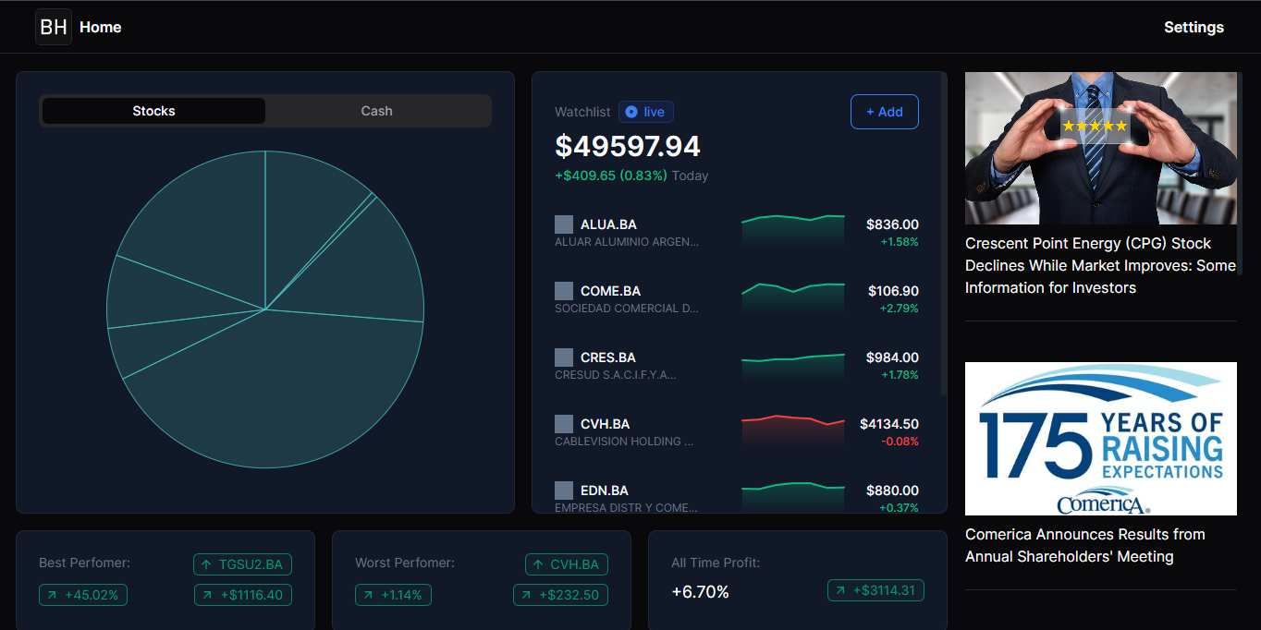
Task: Open the Crescent Point Energy stock headline
Action: [x=1101, y=265]
